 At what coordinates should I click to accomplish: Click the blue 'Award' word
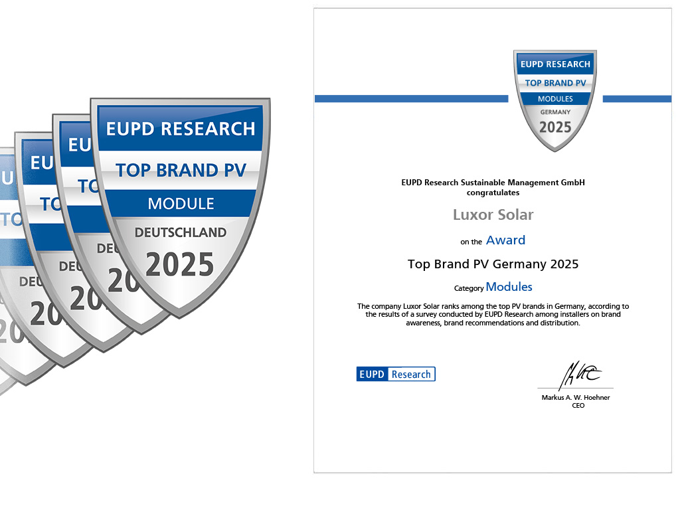pyautogui.click(x=505, y=240)
